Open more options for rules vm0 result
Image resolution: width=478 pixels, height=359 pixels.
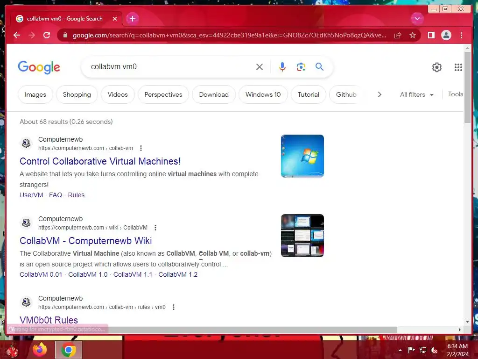(174, 307)
